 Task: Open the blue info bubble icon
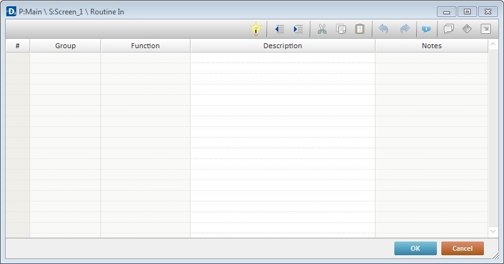pos(426,29)
